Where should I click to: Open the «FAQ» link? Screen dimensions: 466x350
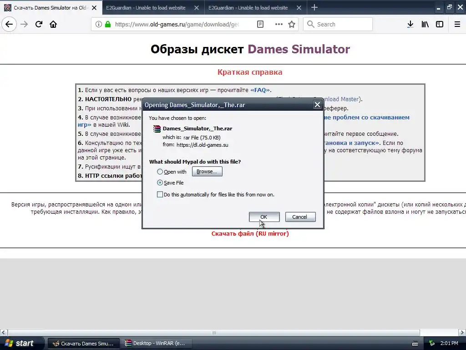260,90
